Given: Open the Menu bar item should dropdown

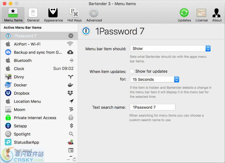Looking at the screenshot, I should tap(170, 49).
